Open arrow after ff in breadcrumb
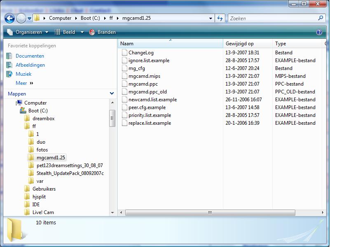Viewport: 346px width, 247px height. (118, 18)
